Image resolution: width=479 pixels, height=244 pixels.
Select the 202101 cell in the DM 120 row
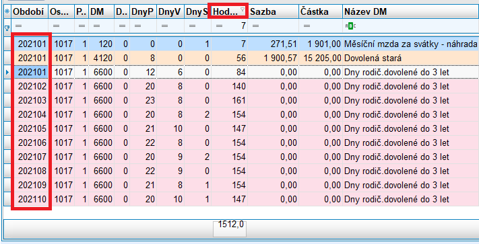(x=30, y=44)
